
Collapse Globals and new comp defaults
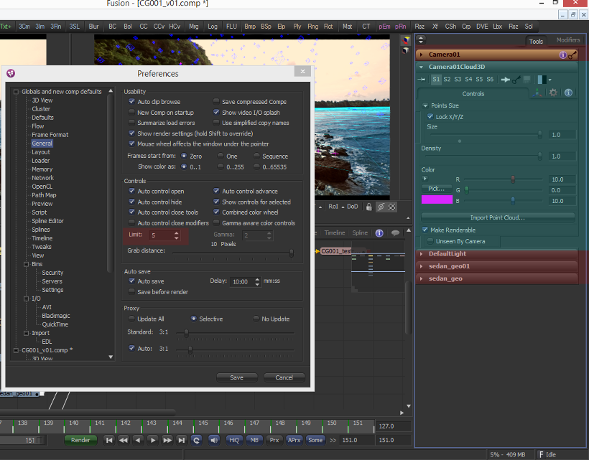click(x=16, y=92)
